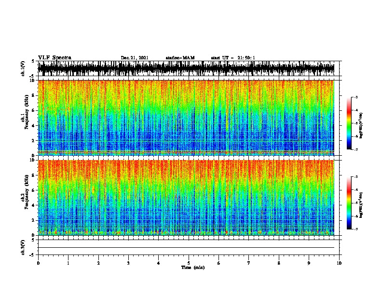Viewport: 382px width, 295px height.
Task: Click the "station=MAM" label
Action: [180, 58]
